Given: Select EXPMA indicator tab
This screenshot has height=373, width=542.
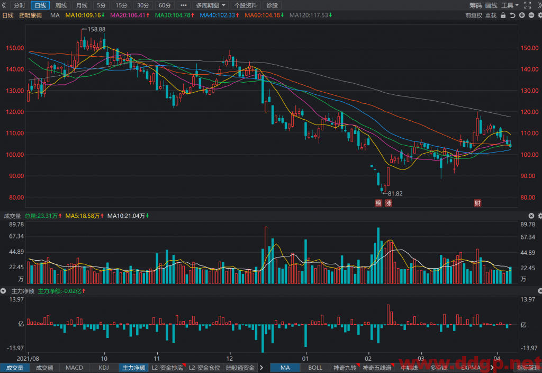Looking at the screenshot, I should click(x=471, y=368).
